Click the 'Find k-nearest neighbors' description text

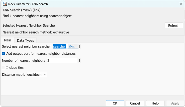tap(37, 16)
